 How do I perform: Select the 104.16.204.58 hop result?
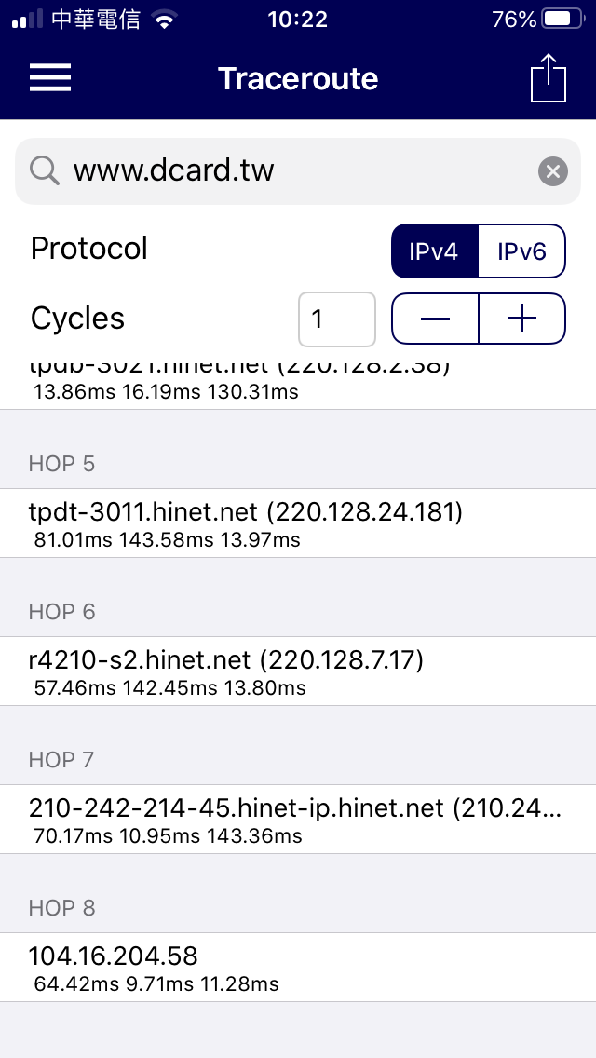click(298, 968)
